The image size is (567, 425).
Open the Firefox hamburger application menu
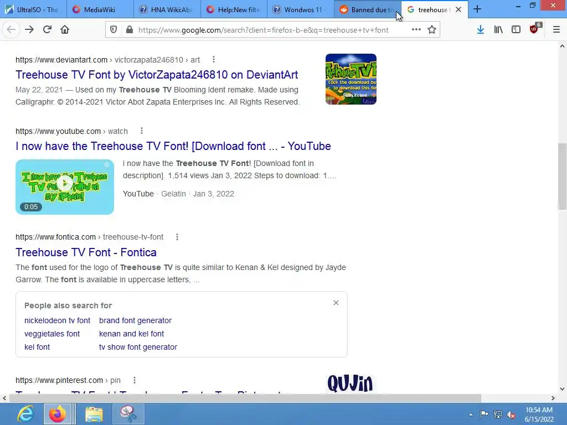(556, 30)
